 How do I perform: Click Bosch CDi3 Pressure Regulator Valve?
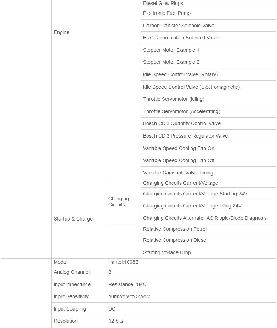(185, 136)
